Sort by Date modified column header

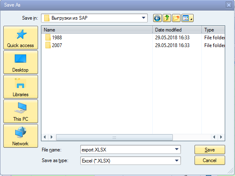point(177,30)
